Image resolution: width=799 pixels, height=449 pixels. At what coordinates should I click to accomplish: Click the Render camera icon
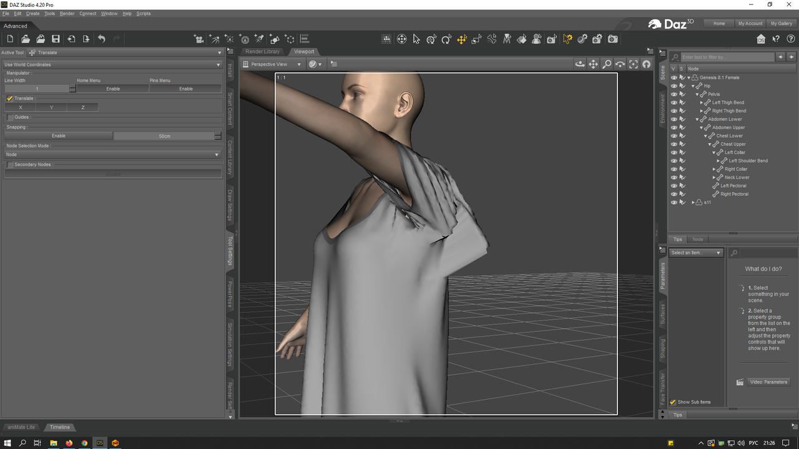(x=613, y=39)
